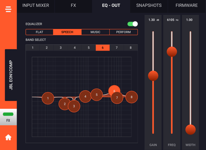
Task: Select the JBL EON1COMP device tab
Action: [11, 75]
